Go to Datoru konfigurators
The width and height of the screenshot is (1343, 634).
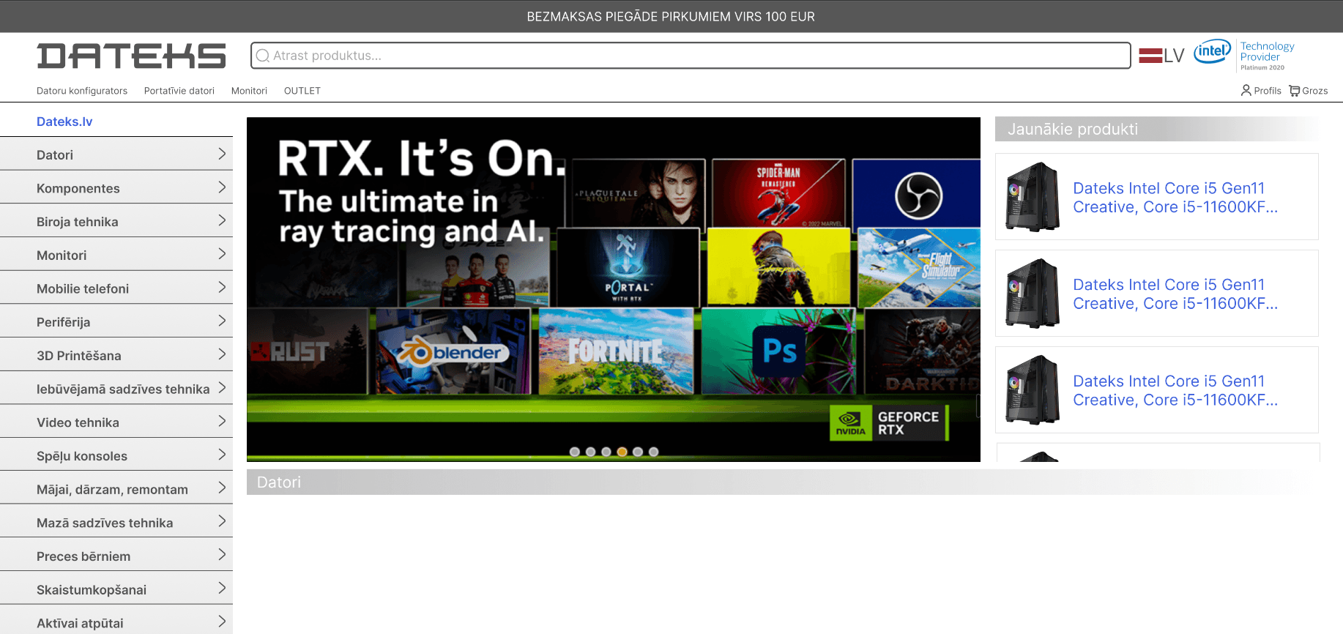pos(82,91)
